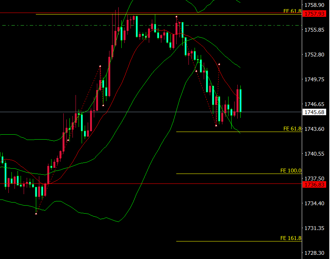Click the 1731.35 price axis label
This screenshot has width=330, height=259.
[x=314, y=228]
